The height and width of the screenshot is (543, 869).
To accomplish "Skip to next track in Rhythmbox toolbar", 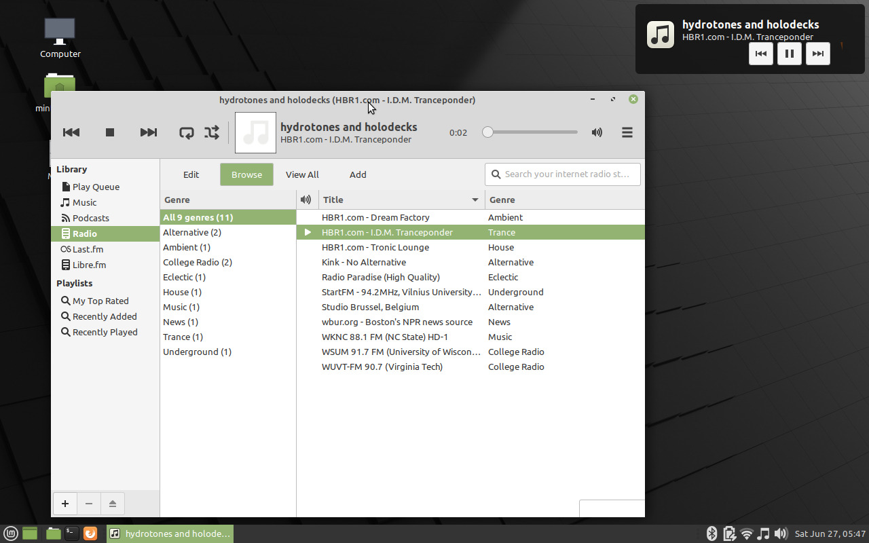I will (x=149, y=132).
